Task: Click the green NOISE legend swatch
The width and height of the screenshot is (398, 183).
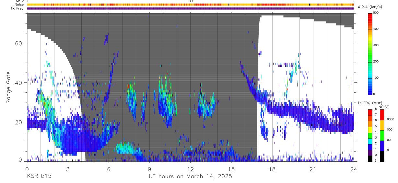Action: [x=382, y=135]
